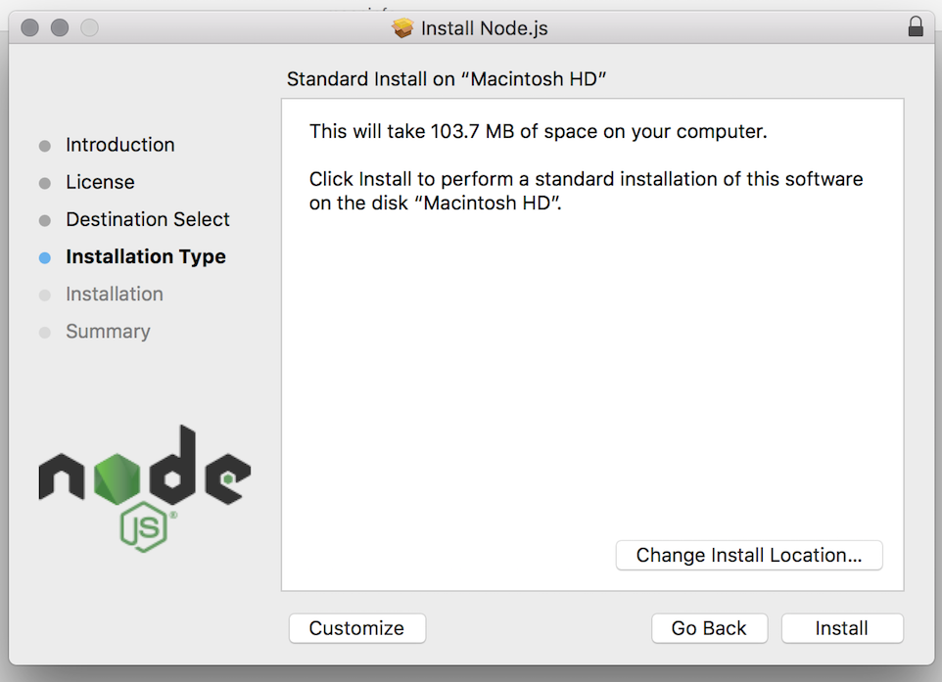The height and width of the screenshot is (682, 942).
Task: Click the bullet beside Destination Select
Action: point(44,221)
